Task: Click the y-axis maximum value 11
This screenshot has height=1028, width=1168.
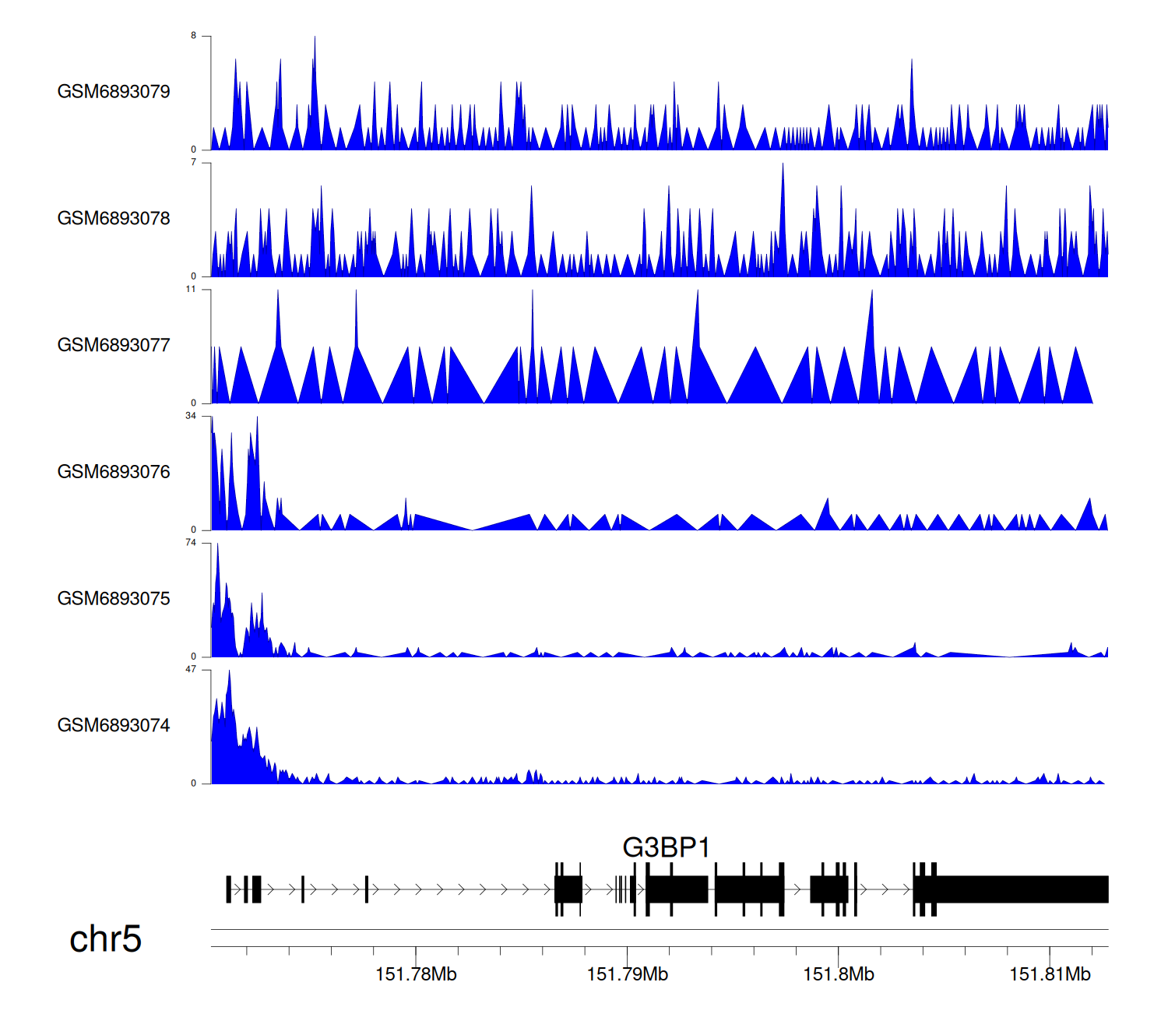Action: [191, 289]
